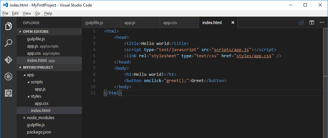This screenshot has width=328, height=138.
Task: Open the Extensions view icon
Action: click(x=8, y=93)
